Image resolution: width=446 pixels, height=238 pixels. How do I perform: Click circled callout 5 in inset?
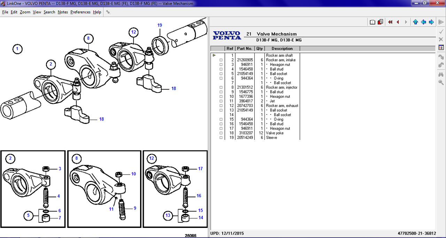(28, 216)
